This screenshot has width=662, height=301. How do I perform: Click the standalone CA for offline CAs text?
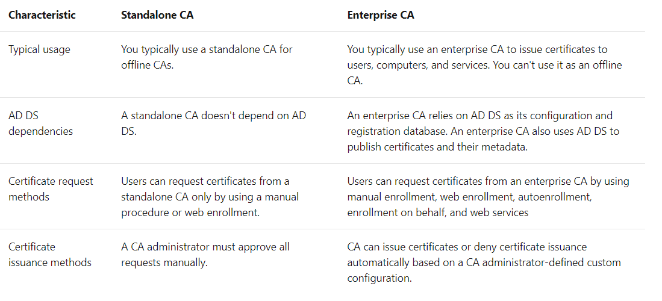click(207, 57)
